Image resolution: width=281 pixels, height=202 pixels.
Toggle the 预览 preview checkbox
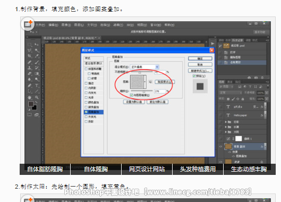[x=194, y=76]
